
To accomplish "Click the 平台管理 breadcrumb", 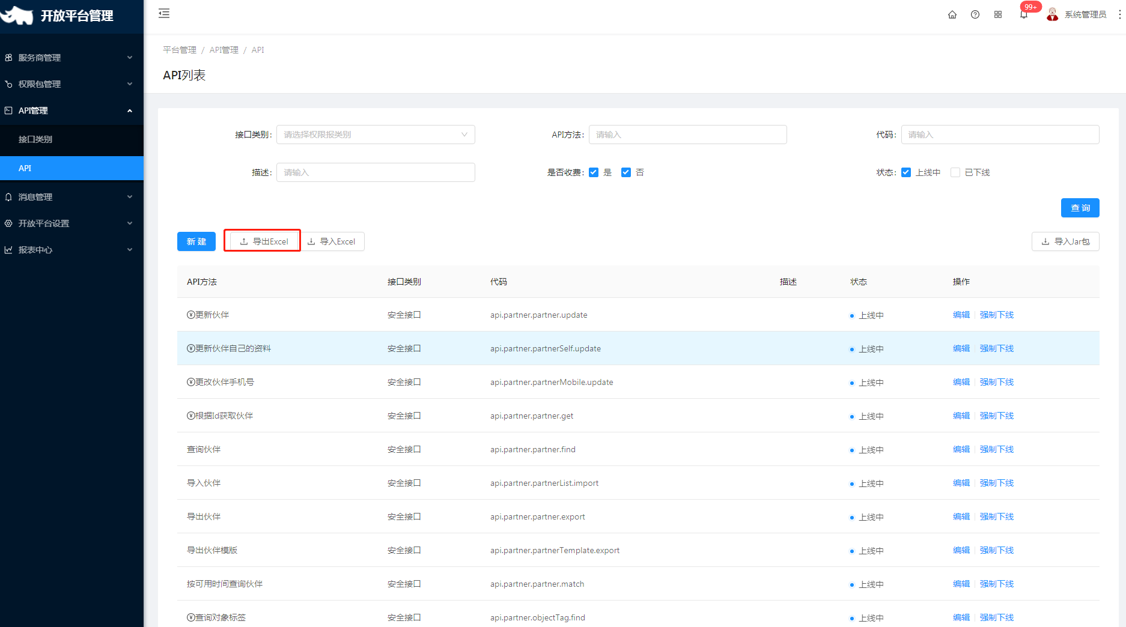I will tap(180, 50).
